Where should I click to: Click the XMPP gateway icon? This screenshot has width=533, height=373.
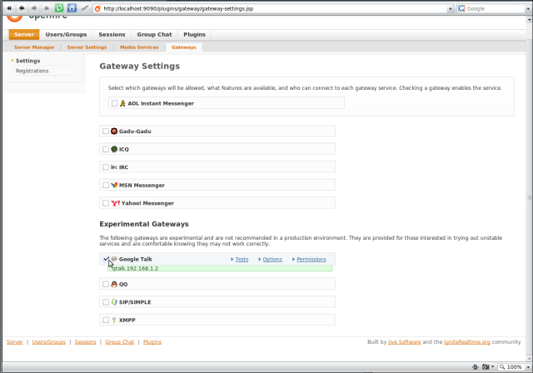click(x=114, y=320)
